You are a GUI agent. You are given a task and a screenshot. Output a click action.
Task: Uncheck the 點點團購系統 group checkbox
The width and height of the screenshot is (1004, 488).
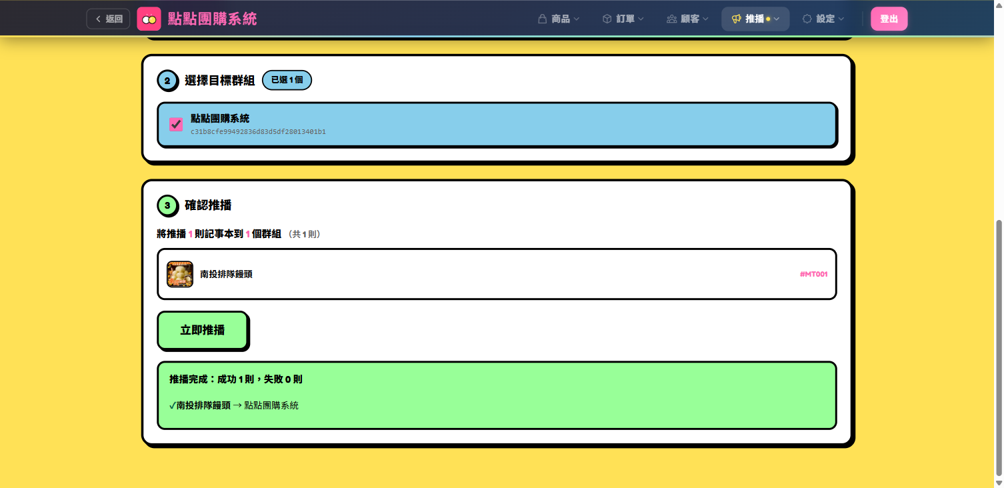pos(176,124)
